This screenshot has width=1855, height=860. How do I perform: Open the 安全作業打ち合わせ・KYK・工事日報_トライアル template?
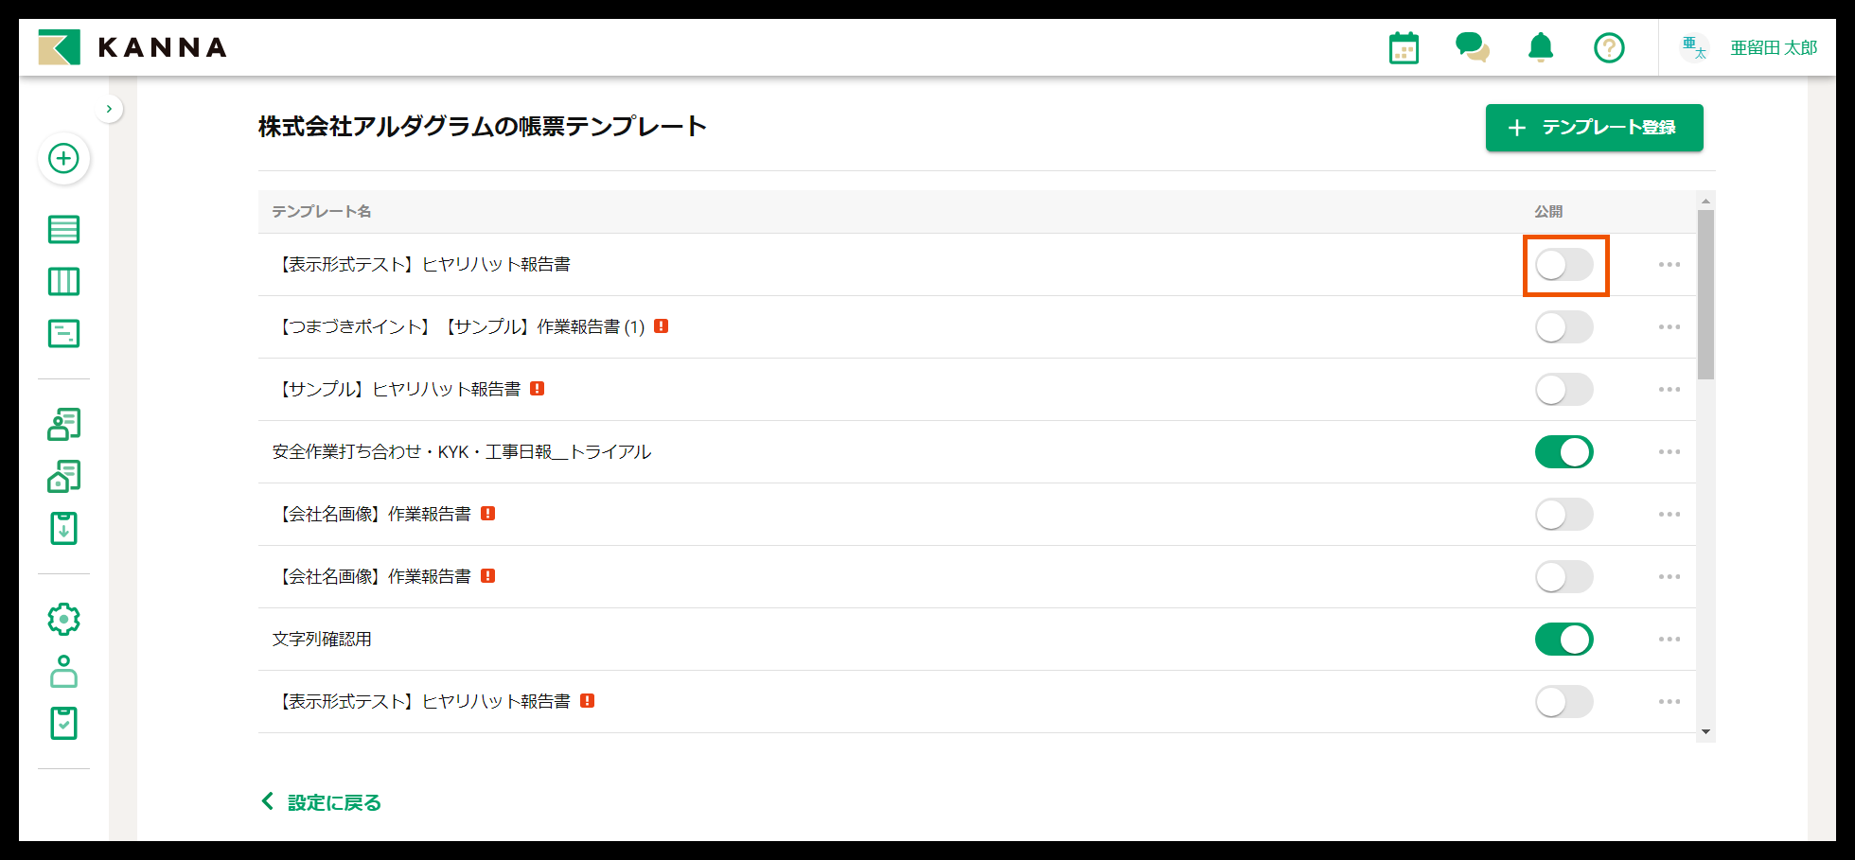click(462, 452)
